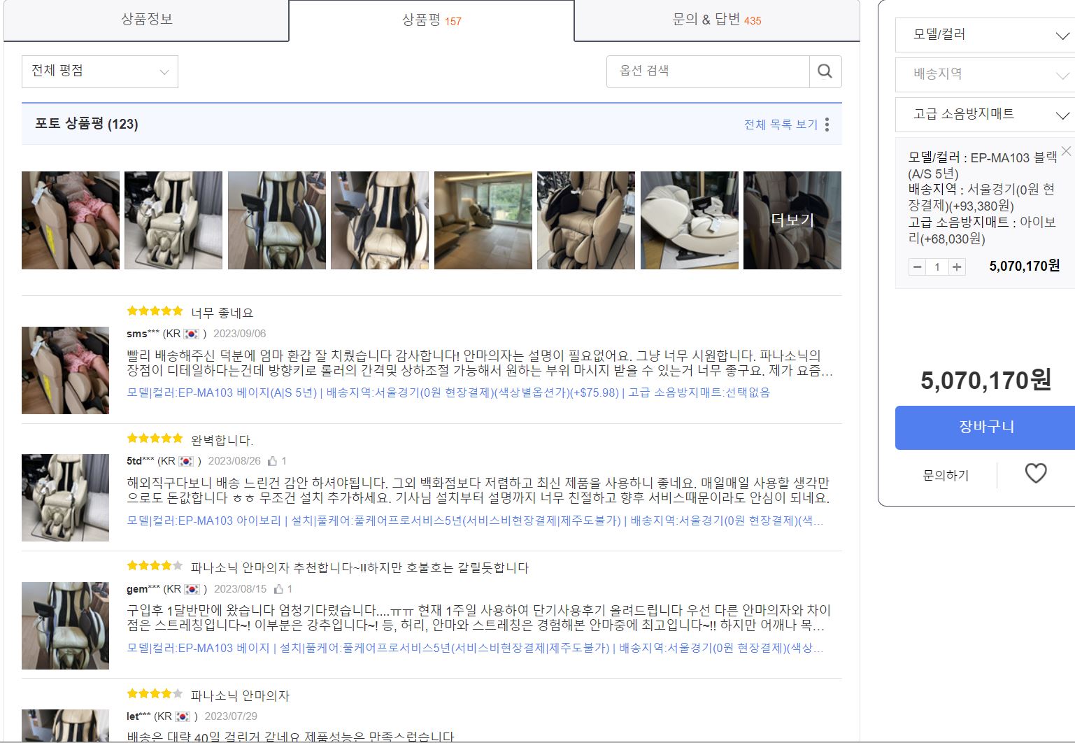Click the review title 완벽합니다.

coord(222,440)
